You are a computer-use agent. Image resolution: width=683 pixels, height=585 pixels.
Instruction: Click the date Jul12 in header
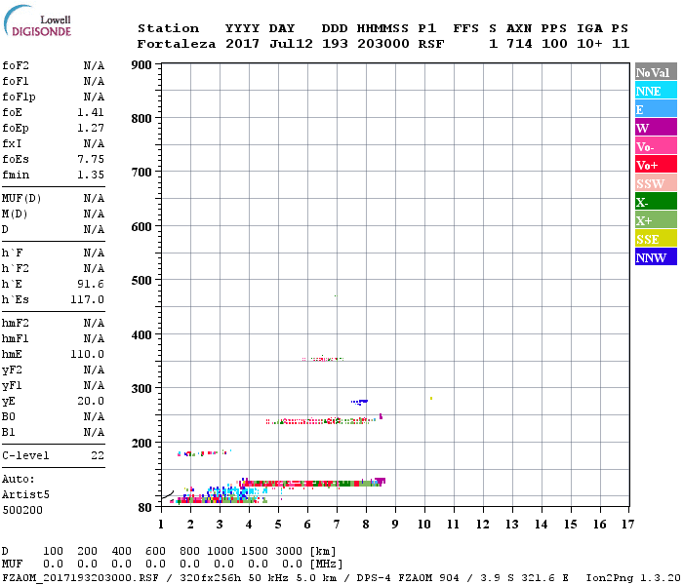[291, 44]
